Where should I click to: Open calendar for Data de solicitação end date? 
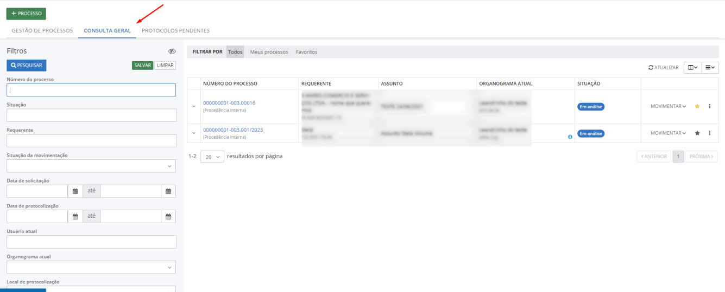click(168, 191)
